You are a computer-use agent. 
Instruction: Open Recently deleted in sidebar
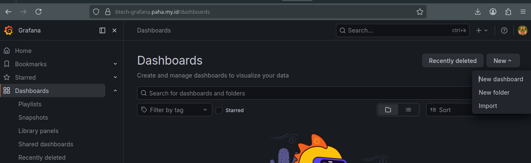coord(42,158)
